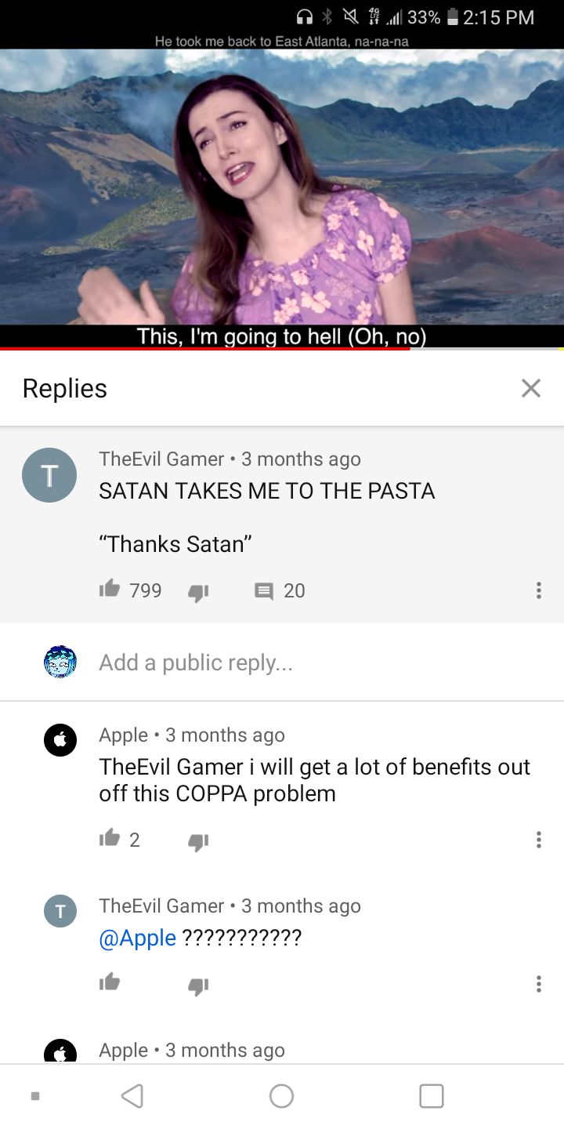Go to Android home screen

point(281,1095)
